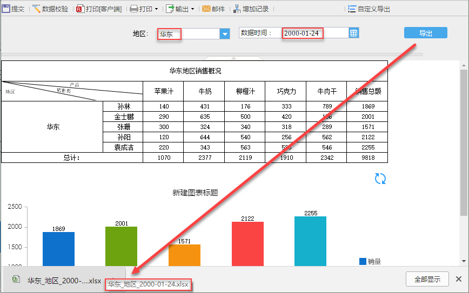Click the 打印 printer icon
This screenshot has width=469, height=293.
click(134, 9)
